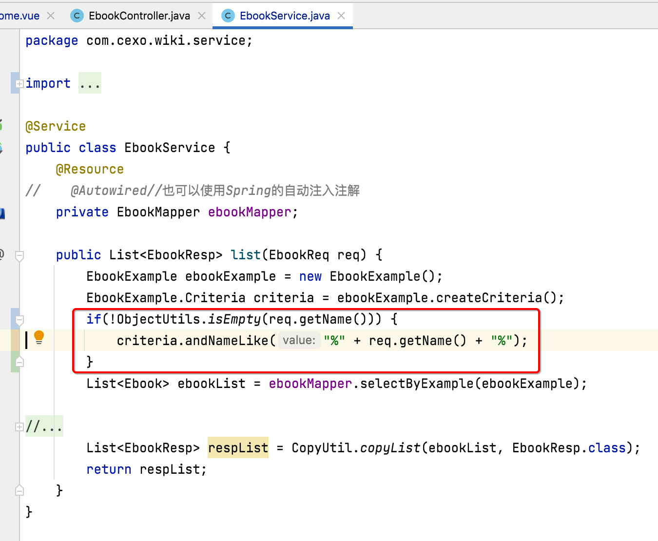658x541 pixels.
Task: Click the andNameLike method call
Action: coord(227,341)
